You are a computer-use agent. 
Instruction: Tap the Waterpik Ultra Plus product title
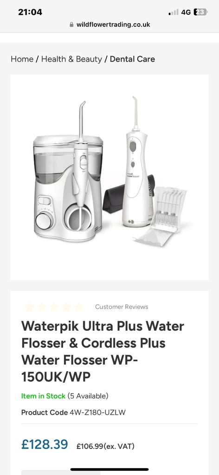click(103, 352)
